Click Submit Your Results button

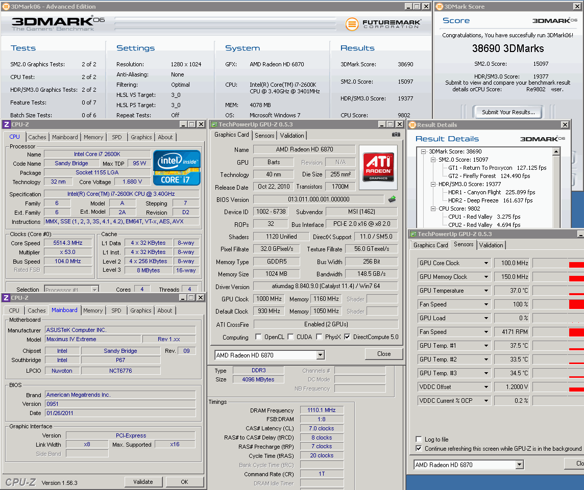click(508, 112)
